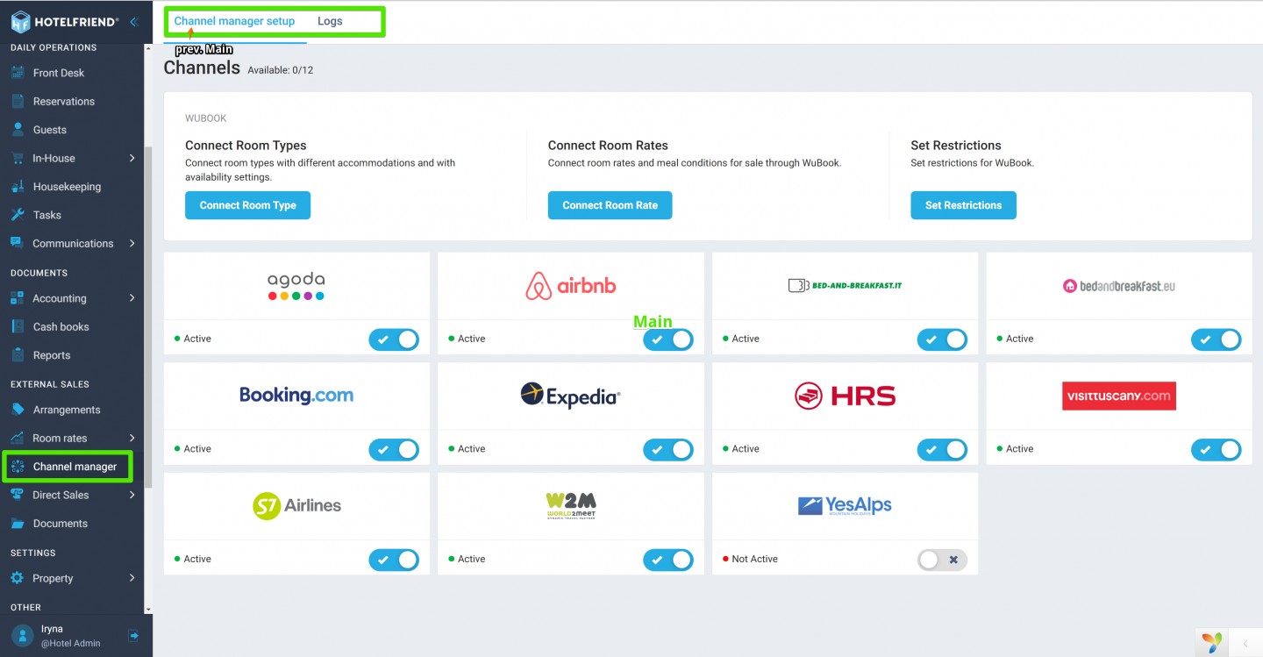Click the Expedia logo card

[x=570, y=396]
